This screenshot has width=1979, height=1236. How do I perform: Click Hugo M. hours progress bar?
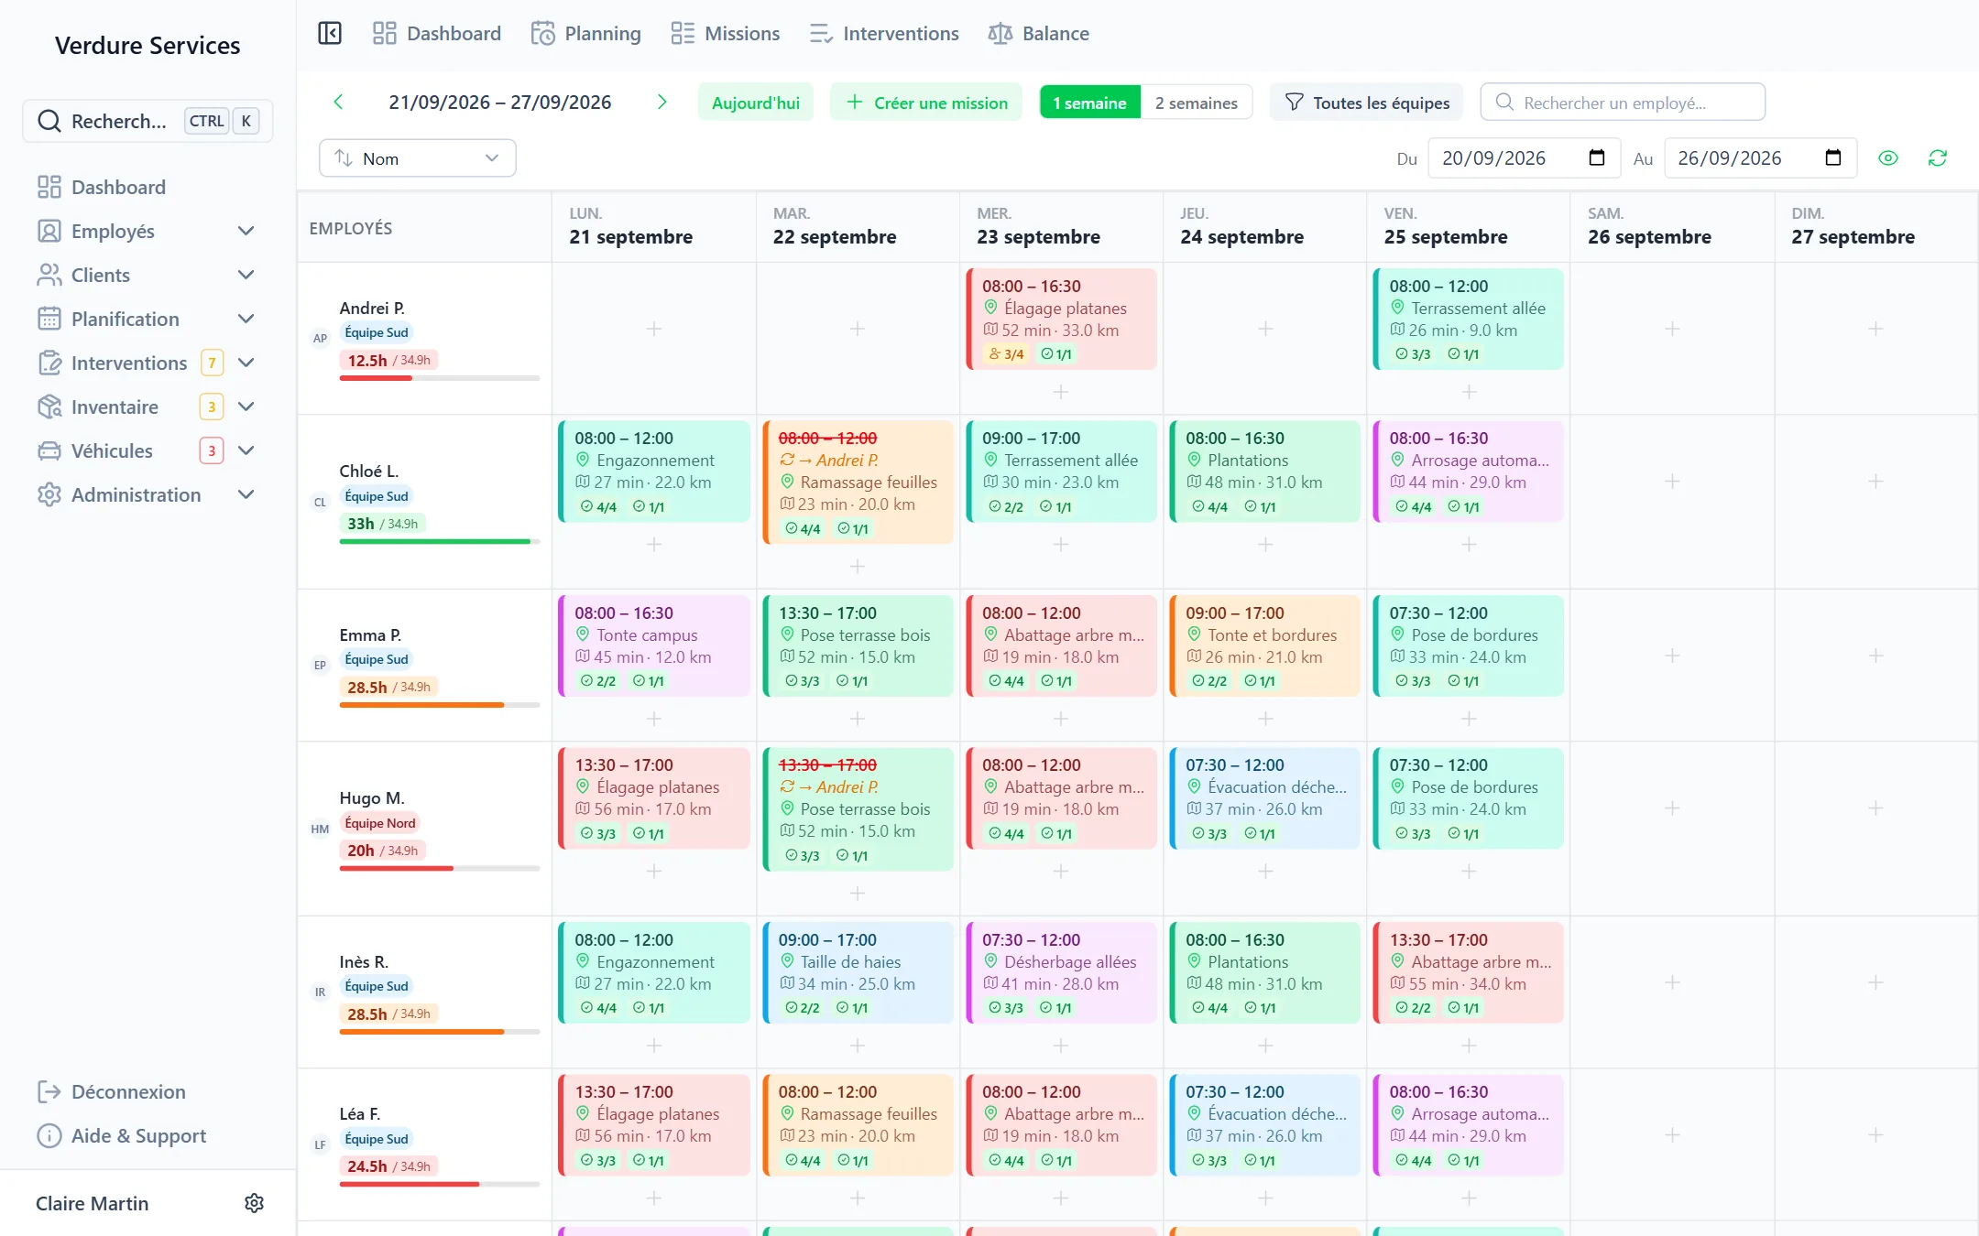pyautogui.click(x=440, y=868)
